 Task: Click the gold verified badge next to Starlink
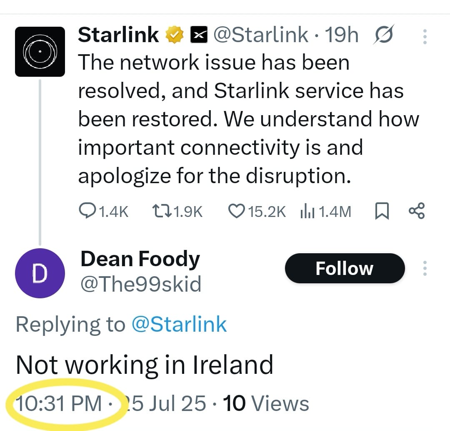(x=174, y=35)
